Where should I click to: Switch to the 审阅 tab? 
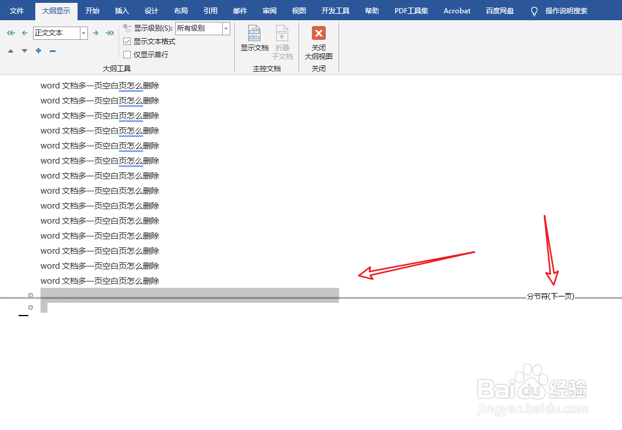click(270, 11)
